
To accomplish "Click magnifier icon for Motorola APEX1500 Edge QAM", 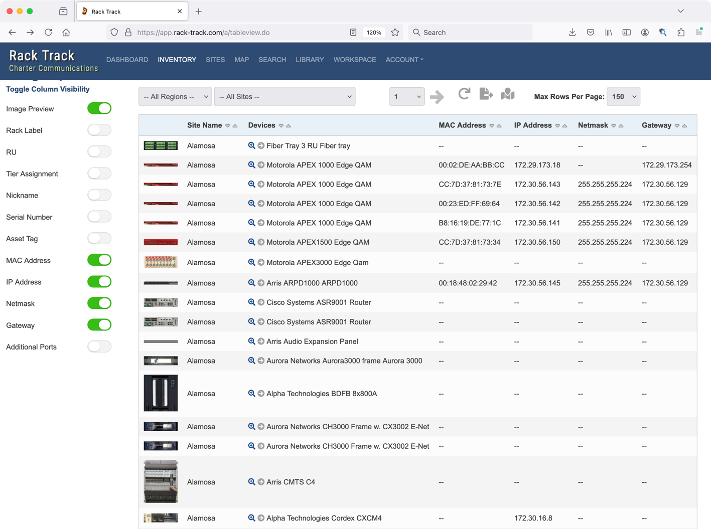I will (251, 242).
